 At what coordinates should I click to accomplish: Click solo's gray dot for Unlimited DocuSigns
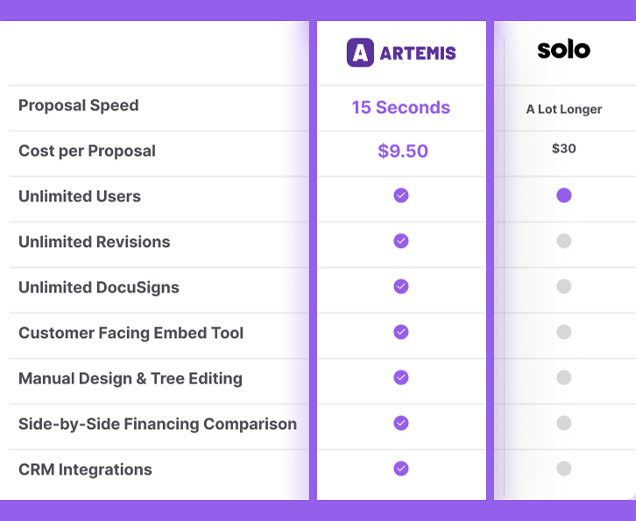pyautogui.click(x=564, y=286)
